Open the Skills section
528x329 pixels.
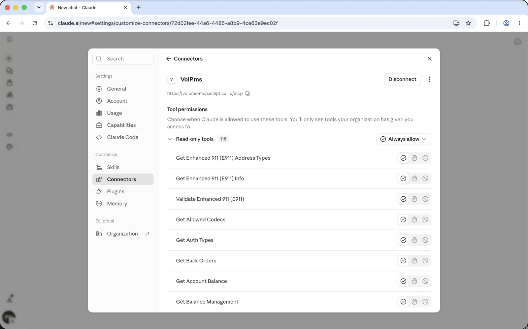(x=123, y=167)
